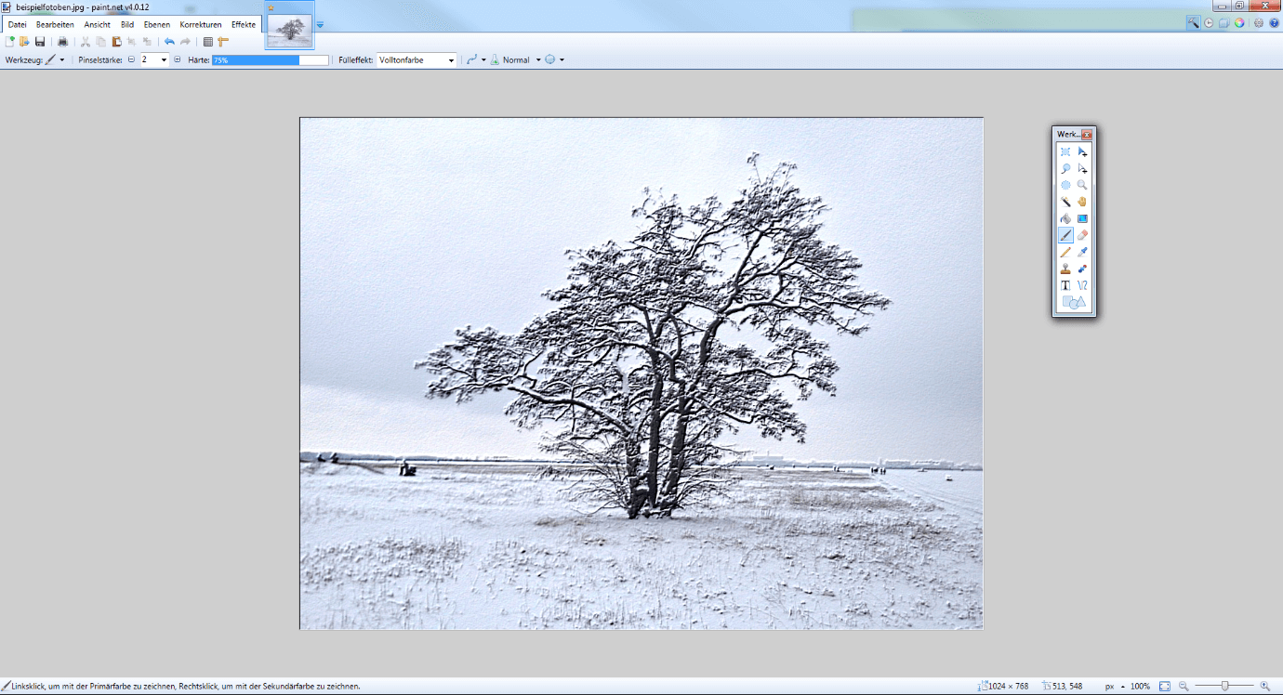The height and width of the screenshot is (695, 1283).
Task: Open the Korrekturen menu
Action: tap(201, 24)
